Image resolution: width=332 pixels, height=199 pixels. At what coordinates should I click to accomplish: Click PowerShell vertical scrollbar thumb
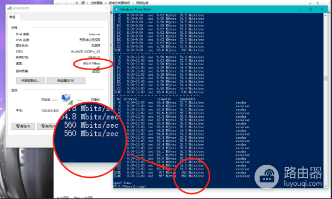coord(326,78)
